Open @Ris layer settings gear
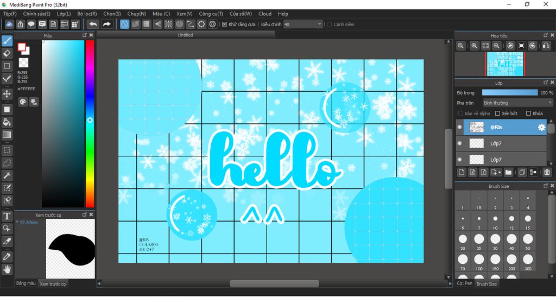Image resolution: width=556 pixels, height=297 pixels. click(x=541, y=127)
